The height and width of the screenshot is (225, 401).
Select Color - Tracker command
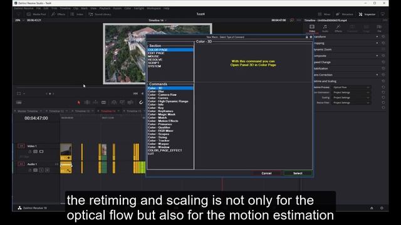[170, 141]
